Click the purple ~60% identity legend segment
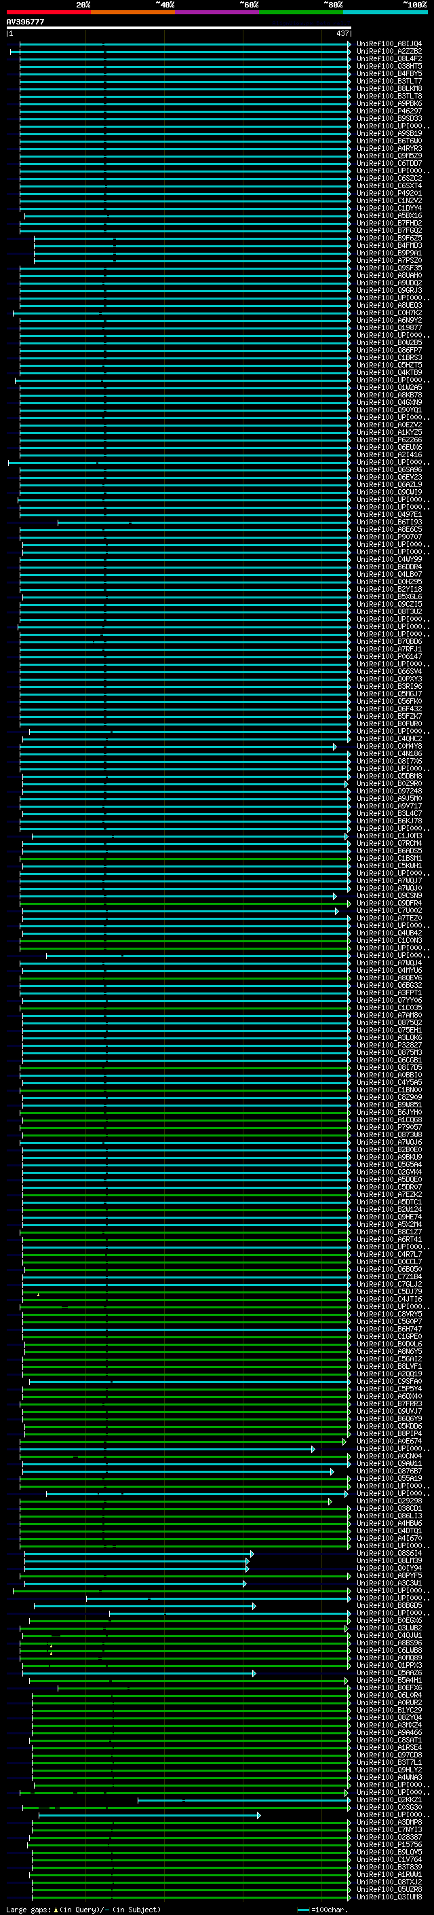The height and width of the screenshot is (1915, 434). click(x=218, y=12)
